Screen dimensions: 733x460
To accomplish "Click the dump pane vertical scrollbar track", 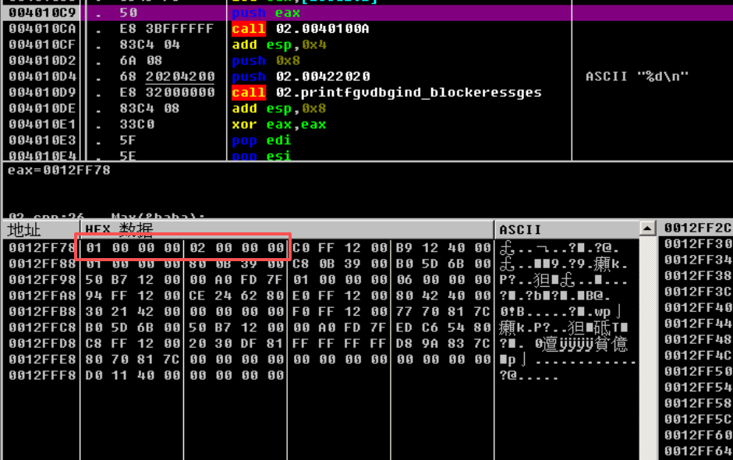I will [647, 349].
